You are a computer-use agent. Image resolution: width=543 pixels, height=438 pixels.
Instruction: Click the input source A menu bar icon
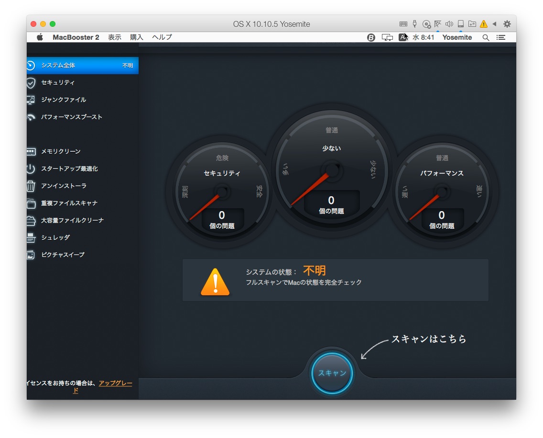pyautogui.click(x=403, y=37)
